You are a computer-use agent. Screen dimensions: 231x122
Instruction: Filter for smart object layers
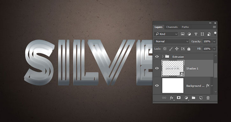click(x=209, y=34)
